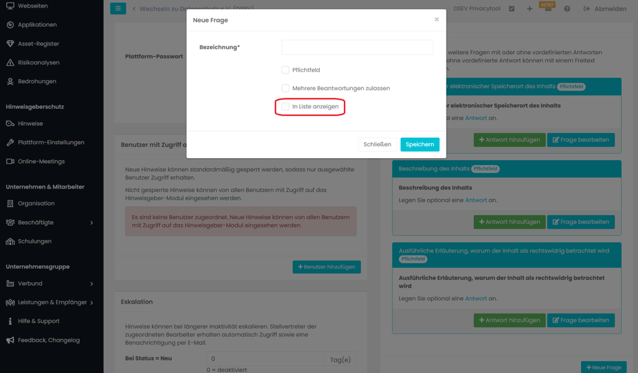Enable the Pflichtfeld checkbox
638x373 pixels.
285,70
